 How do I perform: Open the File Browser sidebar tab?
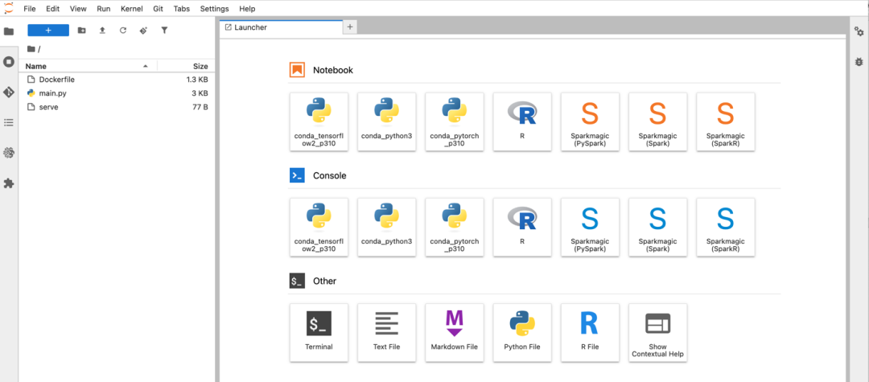click(x=9, y=31)
